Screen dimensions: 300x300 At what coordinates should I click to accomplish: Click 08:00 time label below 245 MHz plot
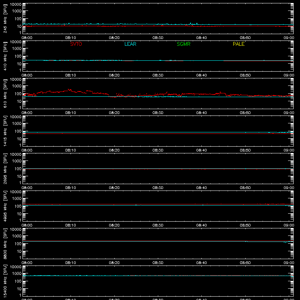click(x=27, y=38)
